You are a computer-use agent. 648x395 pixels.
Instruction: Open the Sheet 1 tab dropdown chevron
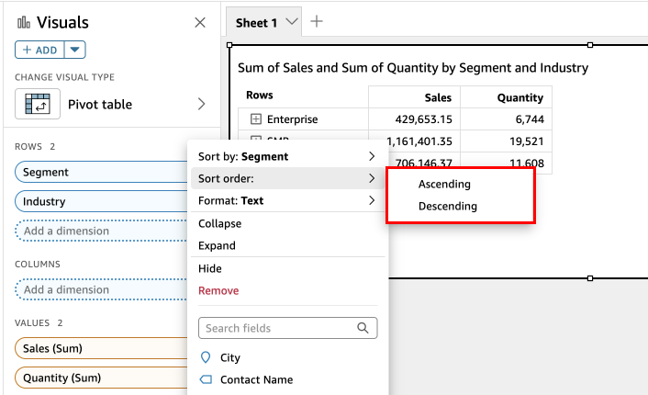click(292, 22)
